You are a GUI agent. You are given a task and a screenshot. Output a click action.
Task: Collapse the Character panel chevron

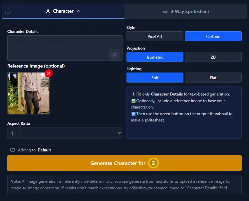pos(79,11)
